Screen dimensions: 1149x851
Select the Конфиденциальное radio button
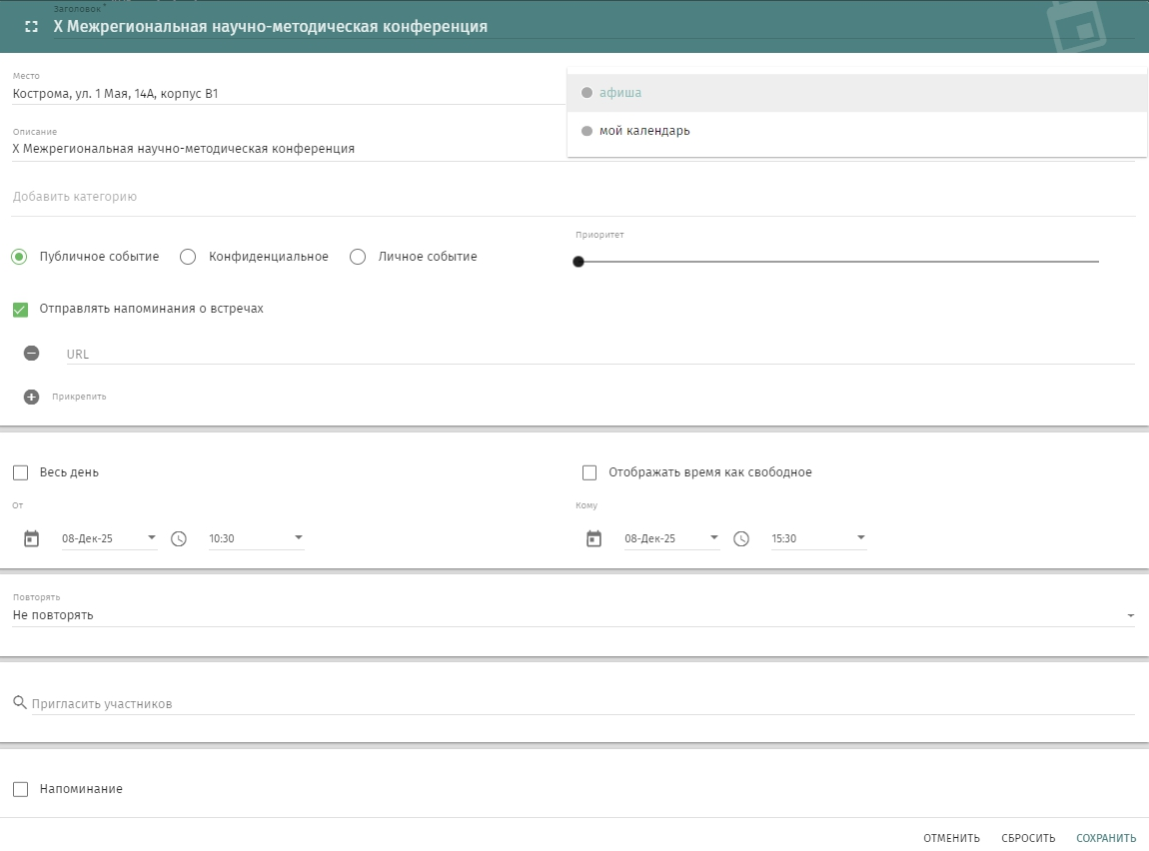point(188,257)
